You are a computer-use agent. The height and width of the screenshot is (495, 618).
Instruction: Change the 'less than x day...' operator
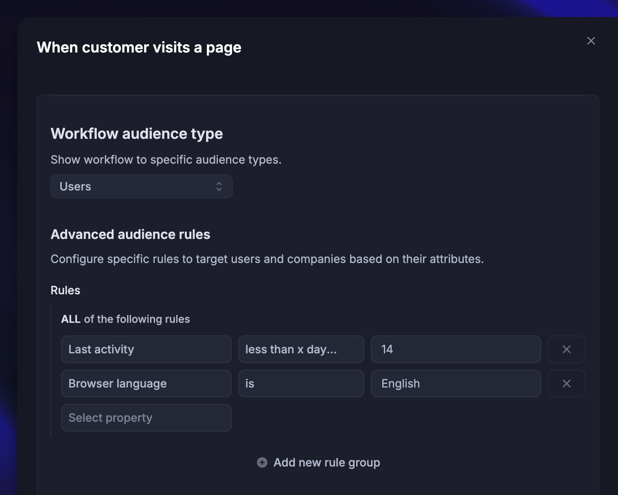(301, 349)
